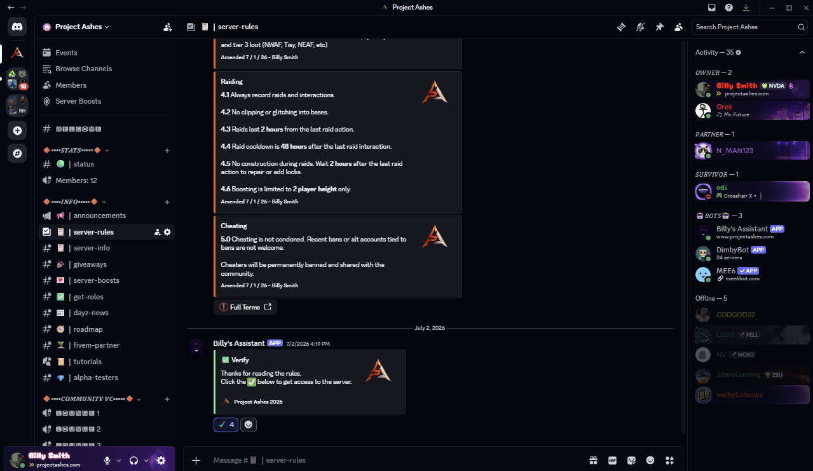Screen dimensions: 813x471
Task: Open user settings gear icon
Action: tap(161, 460)
